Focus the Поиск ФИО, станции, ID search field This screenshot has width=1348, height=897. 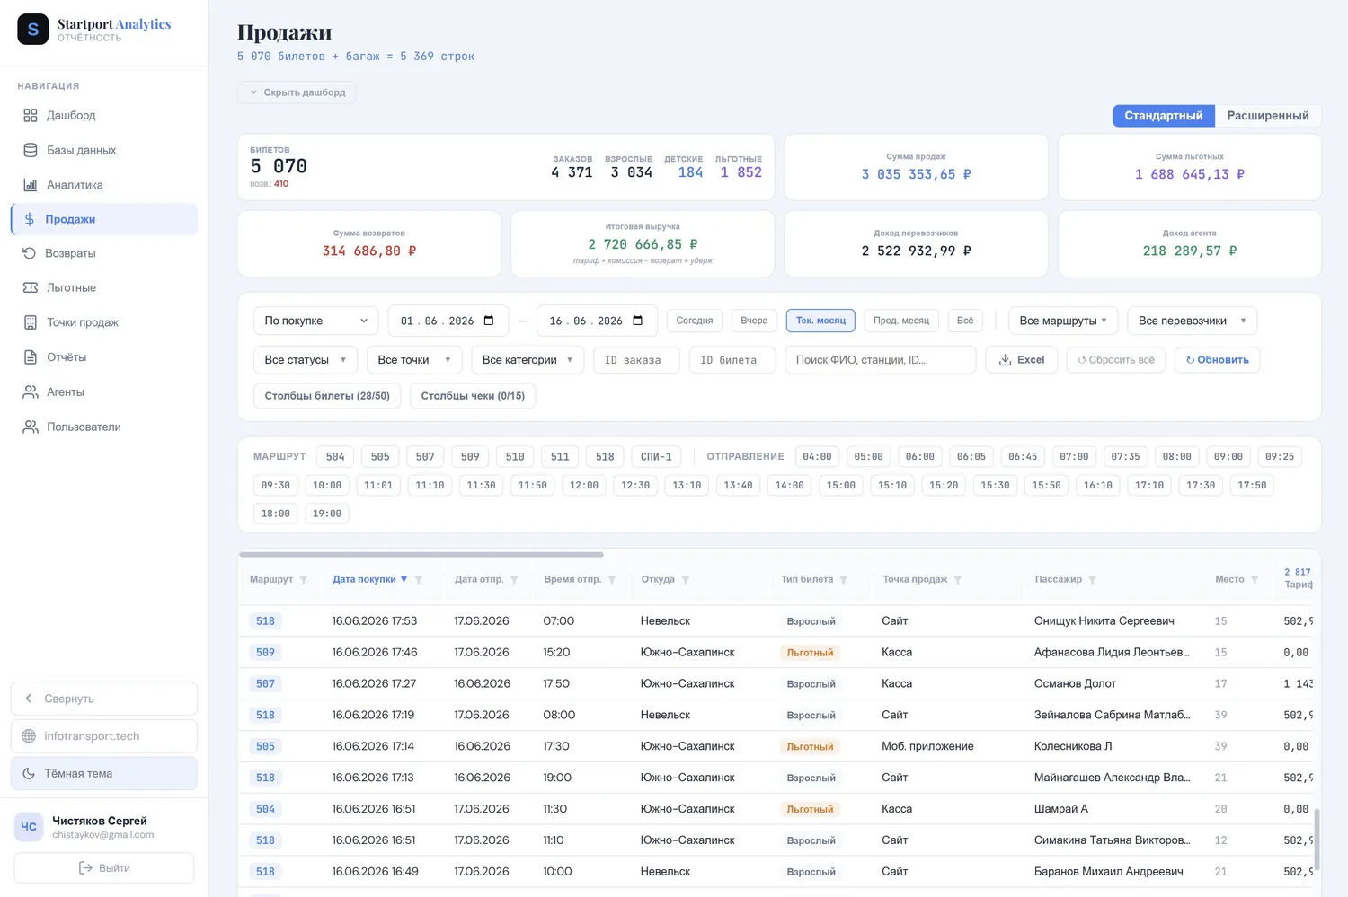pyautogui.click(x=881, y=360)
